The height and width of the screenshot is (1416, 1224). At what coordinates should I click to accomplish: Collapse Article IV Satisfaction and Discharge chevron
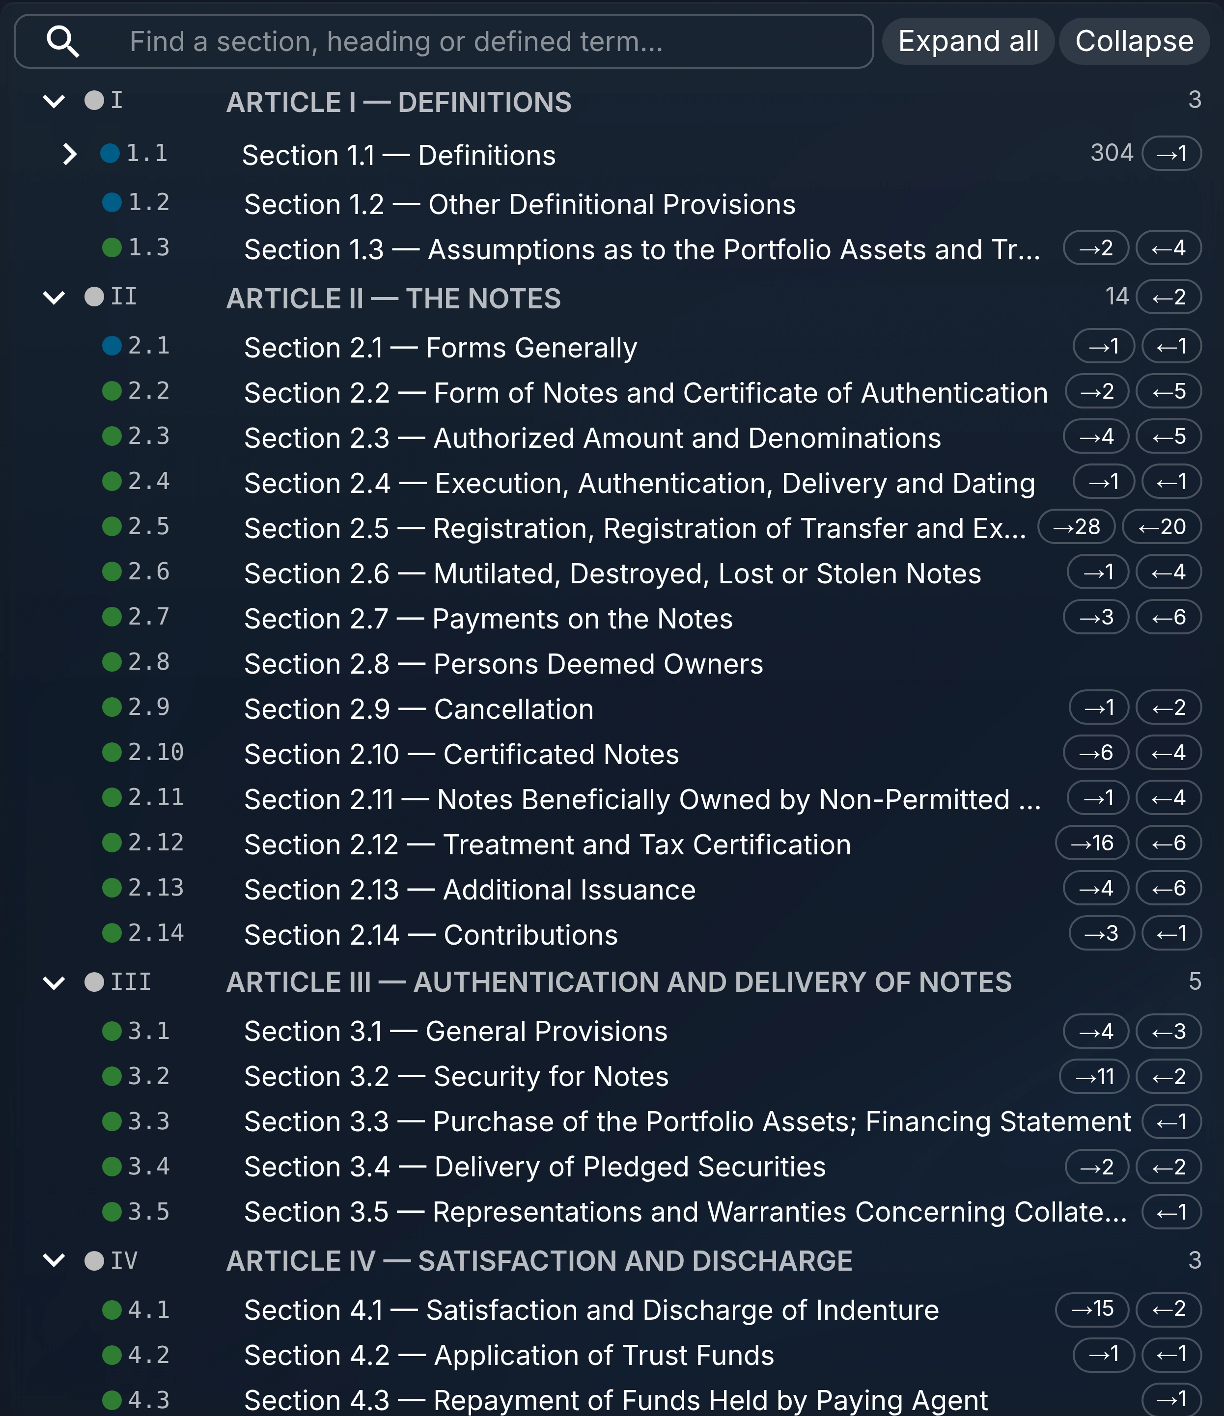click(x=54, y=1260)
